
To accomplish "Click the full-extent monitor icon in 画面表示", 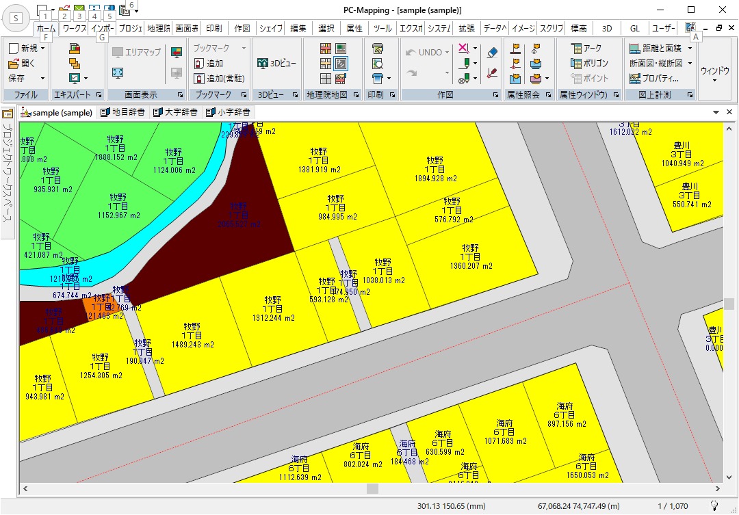I will point(118,72).
